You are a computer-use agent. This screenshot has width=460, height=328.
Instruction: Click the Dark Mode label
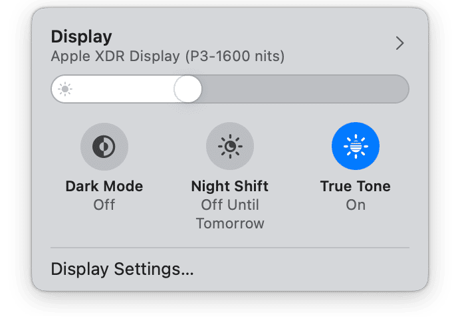(104, 186)
